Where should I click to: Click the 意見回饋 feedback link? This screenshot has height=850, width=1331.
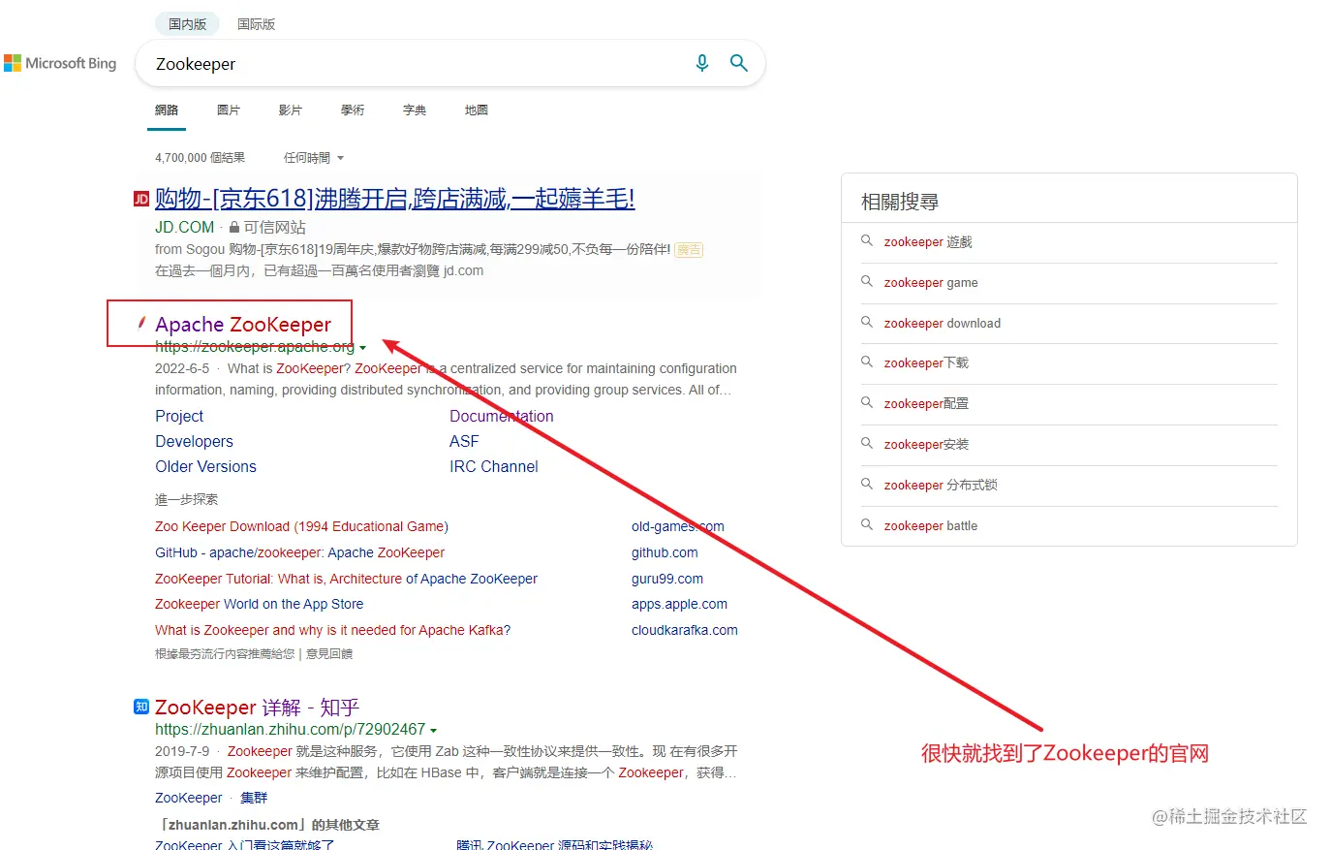pyautogui.click(x=329, y=654)
